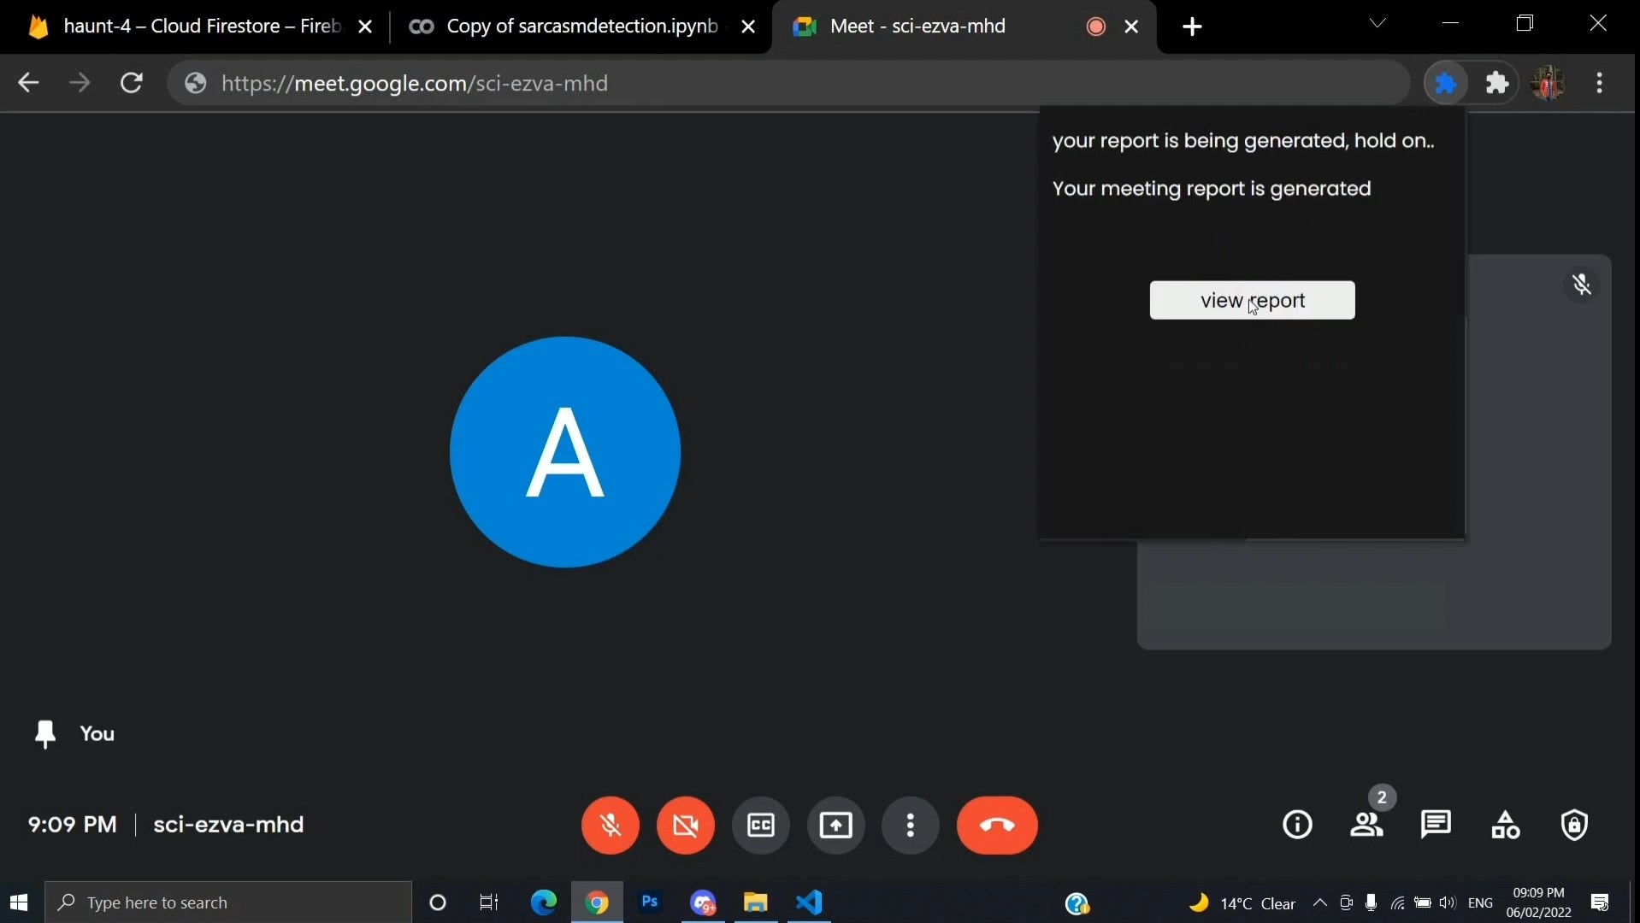Show everyone participants icon
The width and height of the screenshot is (1640, 923).
(1368, 825)
